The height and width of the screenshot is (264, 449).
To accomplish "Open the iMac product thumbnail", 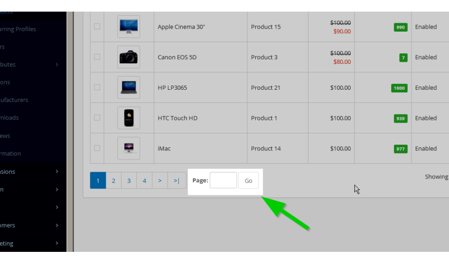I will click(128, 148).
